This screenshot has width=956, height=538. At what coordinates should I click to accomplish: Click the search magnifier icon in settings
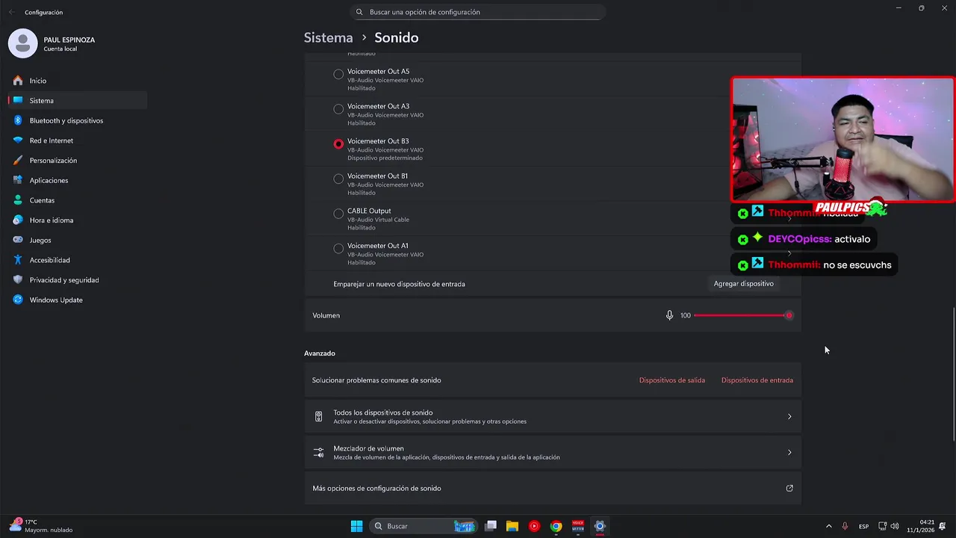[359, 12]
